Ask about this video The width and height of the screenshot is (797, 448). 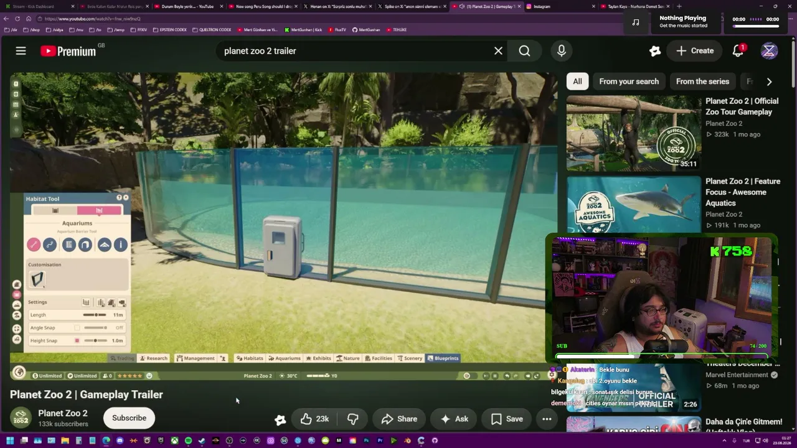coord(454,419)
